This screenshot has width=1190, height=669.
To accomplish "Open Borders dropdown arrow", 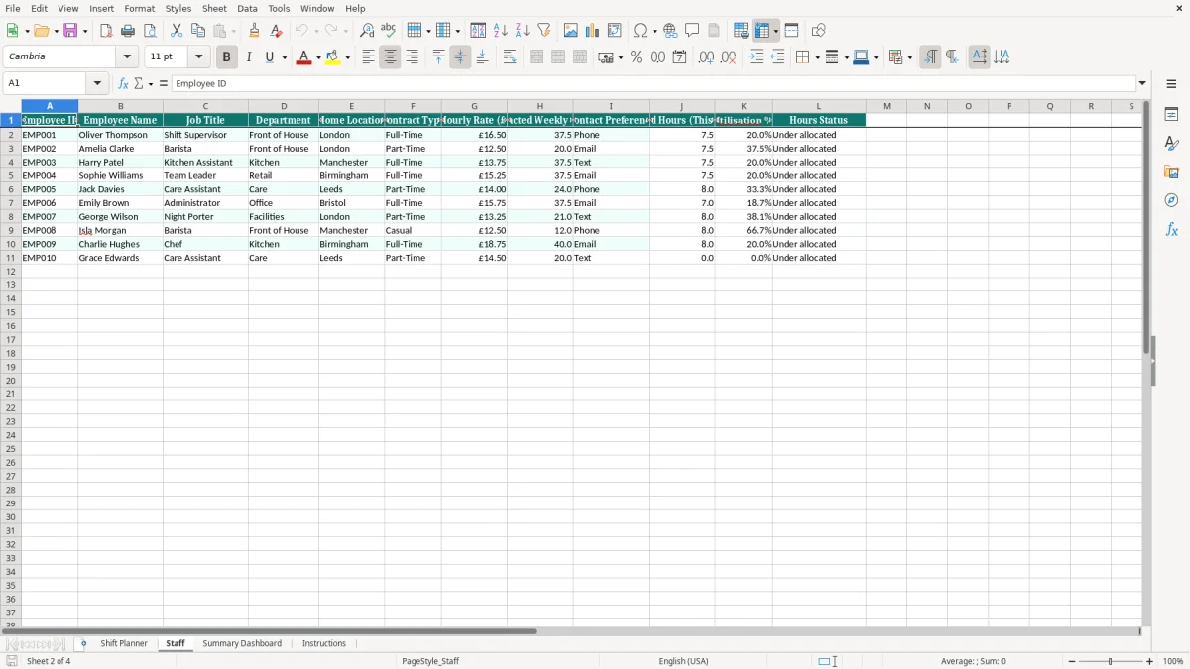I will (x=816, y=57).
